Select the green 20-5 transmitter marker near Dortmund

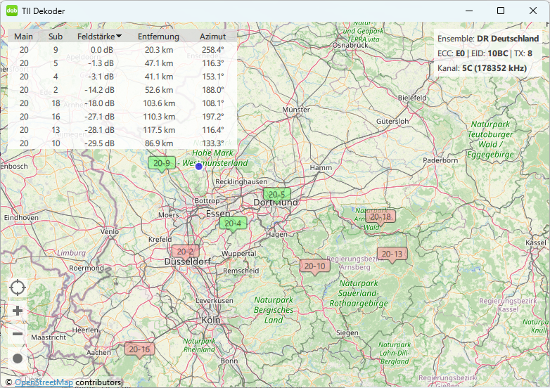(x=276, y=194)
